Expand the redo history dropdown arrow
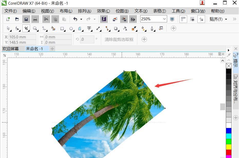 (x=94, y=19)
